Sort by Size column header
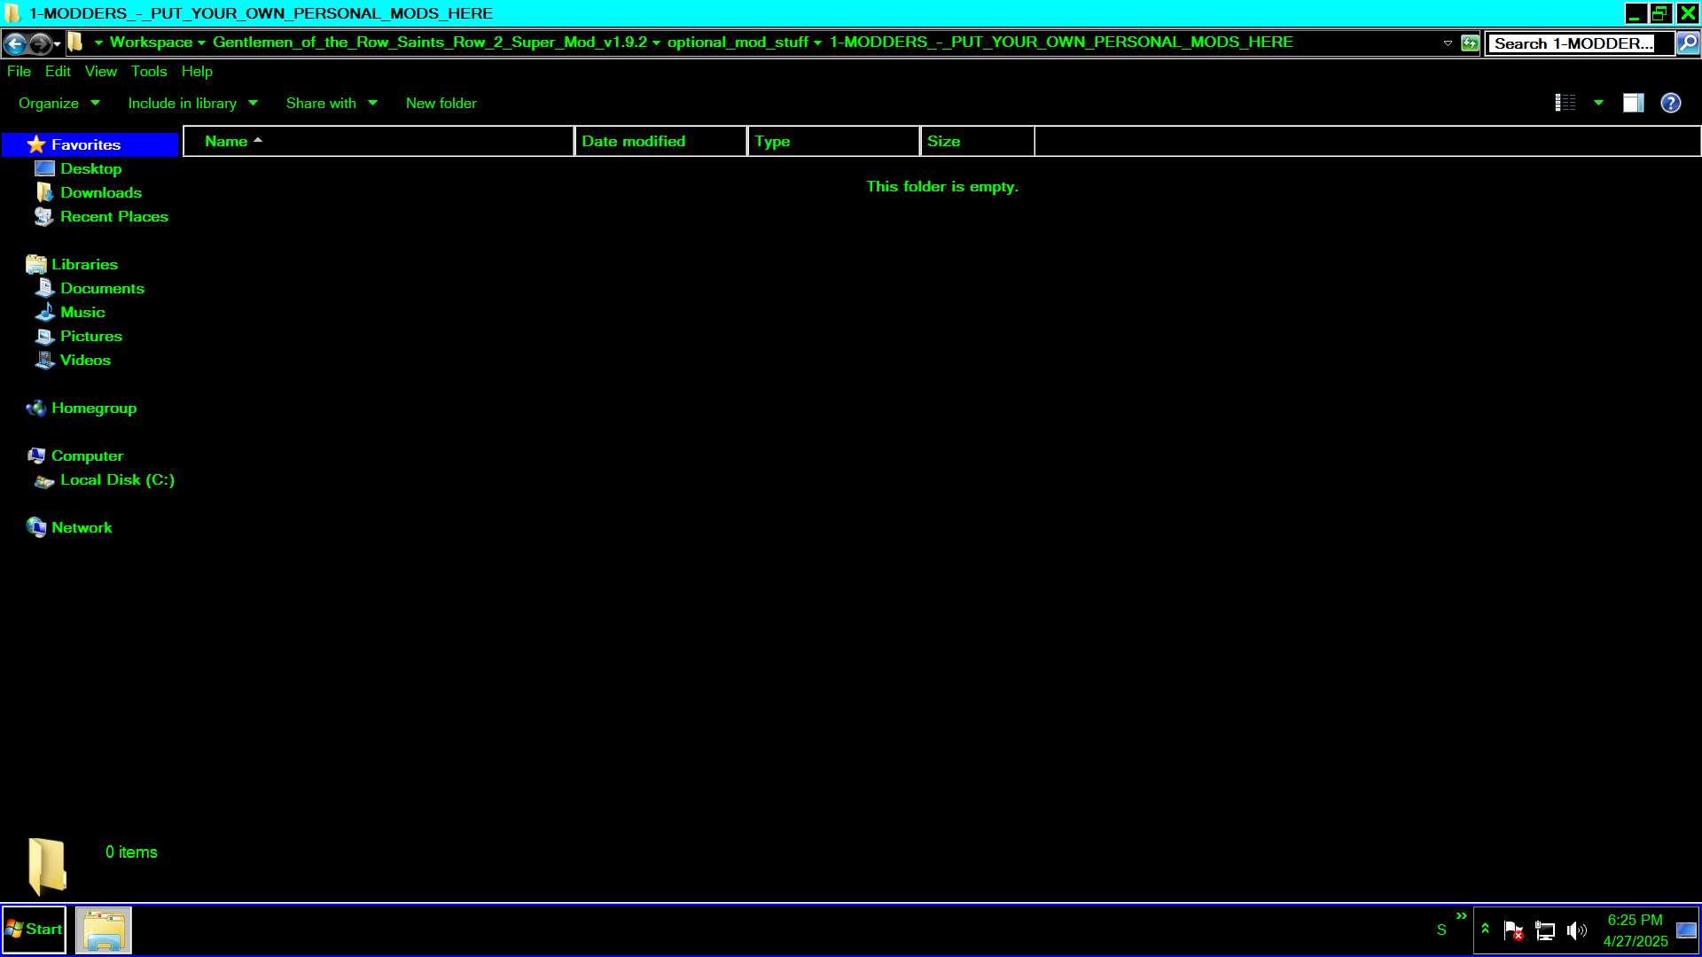 [x=977, y=141]
